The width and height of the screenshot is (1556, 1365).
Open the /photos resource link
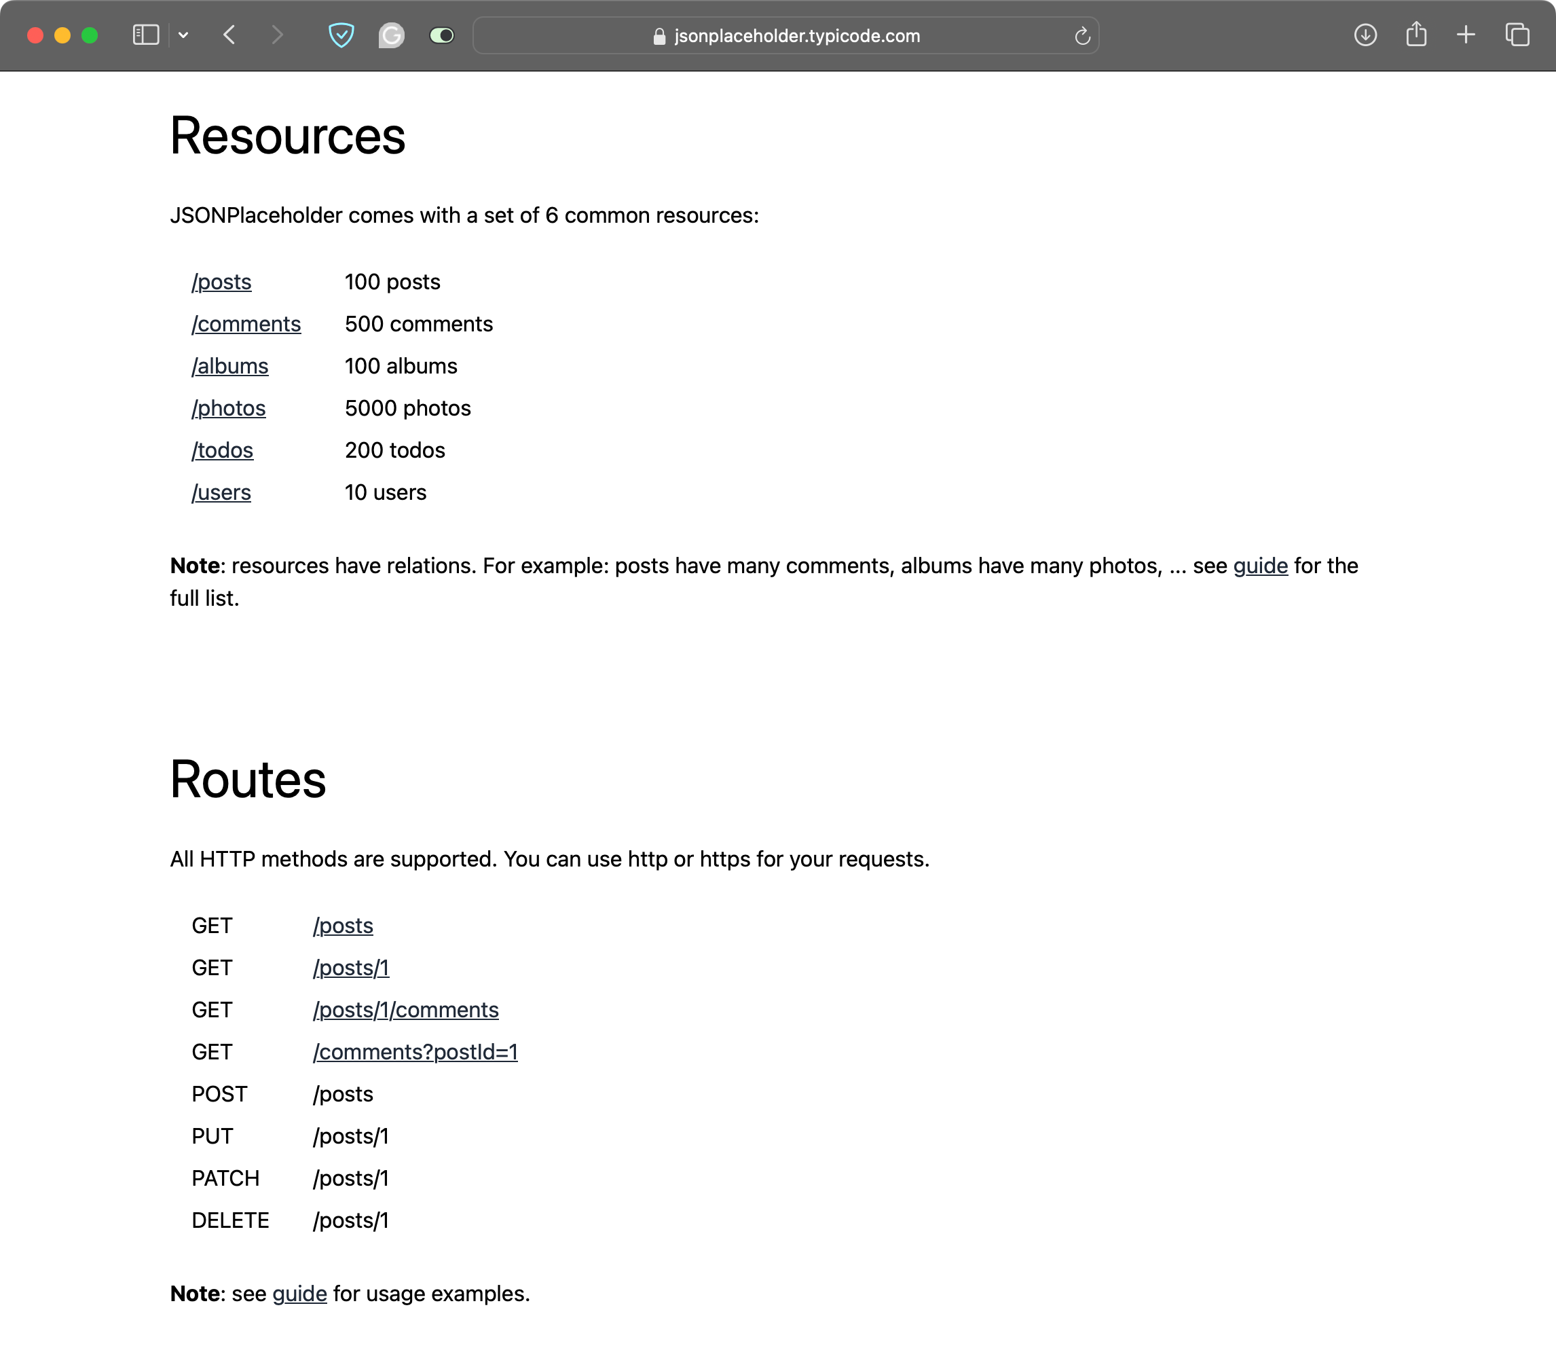(x=228, y=409)
